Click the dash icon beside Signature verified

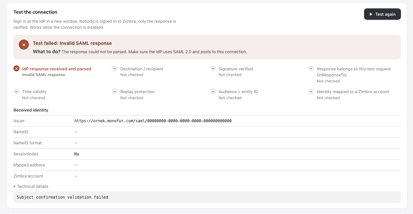tap(213, 69)
